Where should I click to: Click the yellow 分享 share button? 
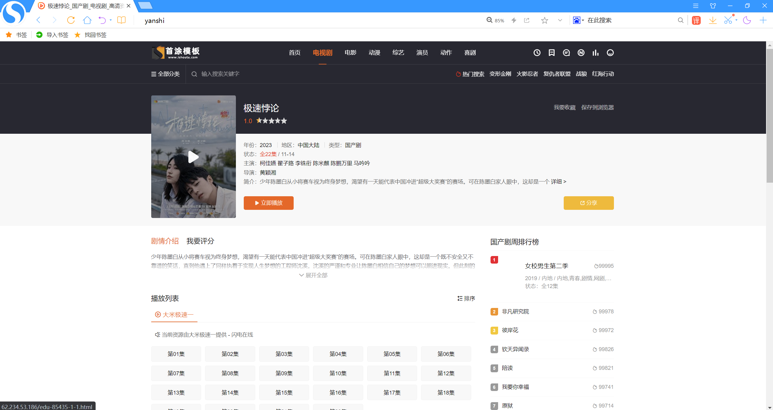588,203
